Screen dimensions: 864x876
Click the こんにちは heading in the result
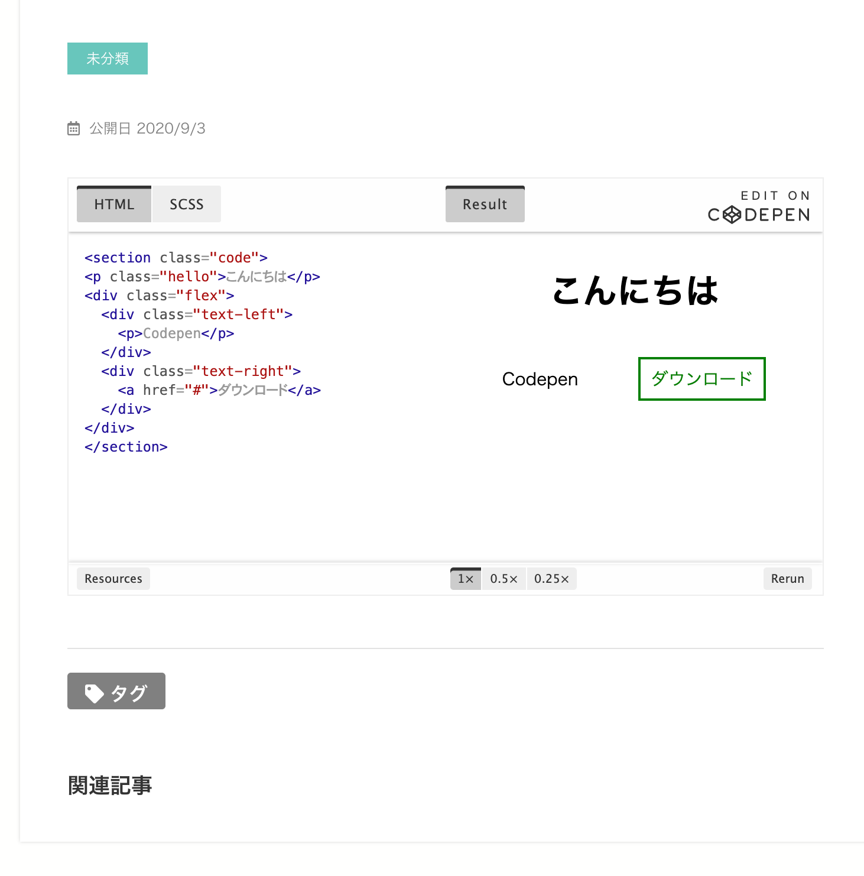pyautogui.click(x=635, y=291)
